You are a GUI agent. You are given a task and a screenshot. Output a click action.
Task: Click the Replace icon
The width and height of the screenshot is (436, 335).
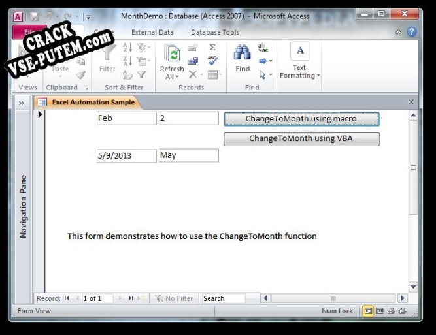pos(263,48)
